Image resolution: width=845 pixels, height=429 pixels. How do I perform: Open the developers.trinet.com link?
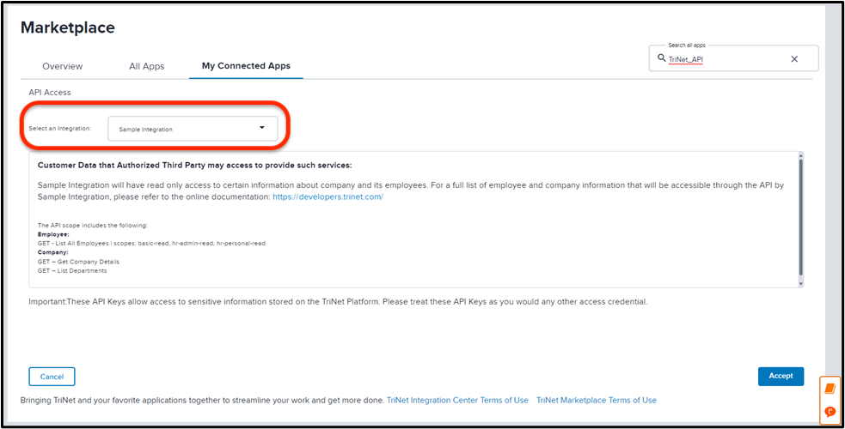(x=328, y=196)
